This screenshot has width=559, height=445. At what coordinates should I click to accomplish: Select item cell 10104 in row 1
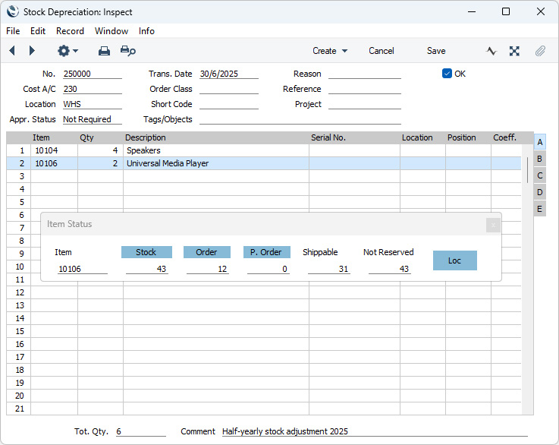pyautogui.click(x=54, y=150)
